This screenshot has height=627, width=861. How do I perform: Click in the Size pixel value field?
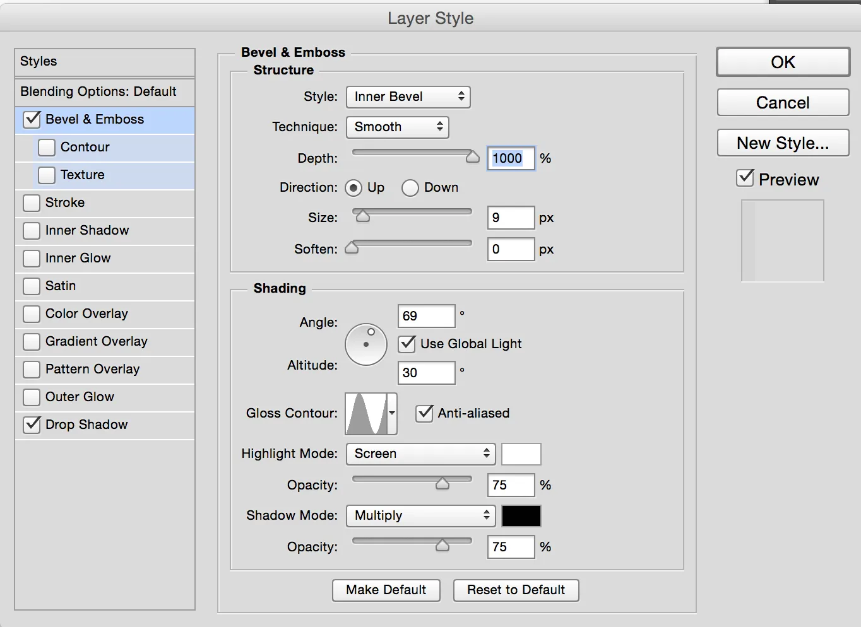[511, 218]
